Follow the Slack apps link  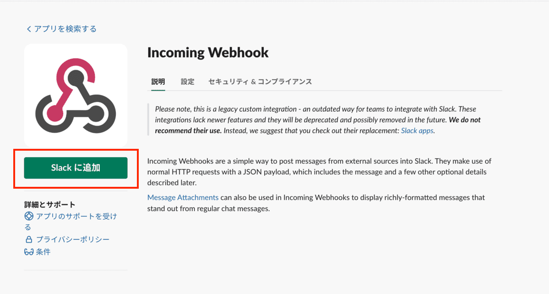[417, 131]
